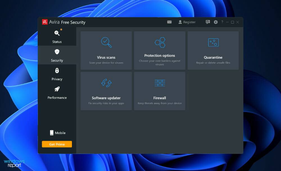Click the Privacy key icon in sidebar
Image resolution: width=281 pixels, height=171 pixels.
[57, 70]
